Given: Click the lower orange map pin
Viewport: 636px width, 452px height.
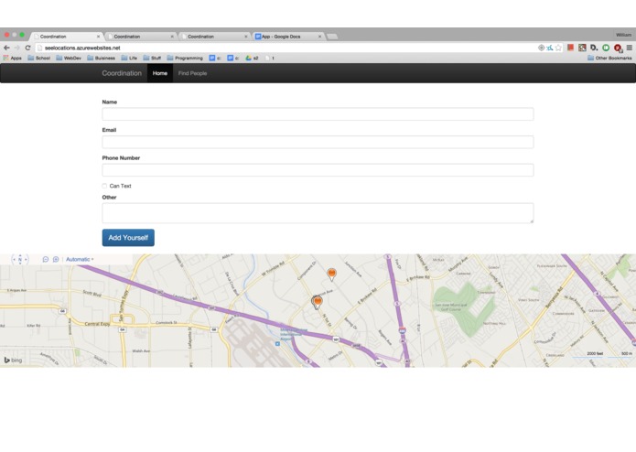Looking at the screenshot, I should [x=318, y=302].
